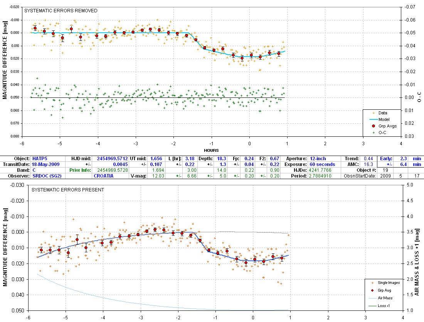Click the Depth value 18.3

click(x=222, y=159)
